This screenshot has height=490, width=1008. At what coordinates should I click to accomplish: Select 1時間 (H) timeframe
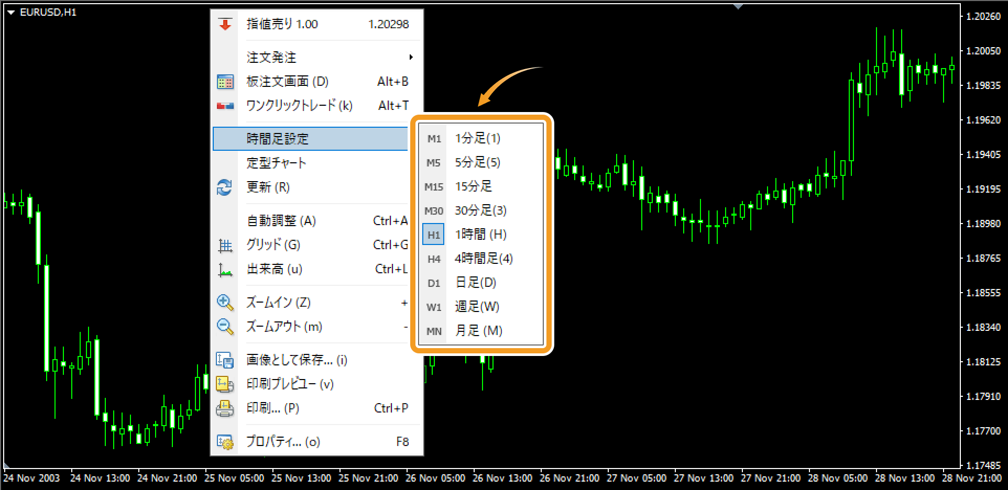481,235
